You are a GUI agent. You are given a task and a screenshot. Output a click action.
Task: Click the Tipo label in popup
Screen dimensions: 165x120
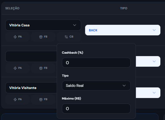coord(65,76)
